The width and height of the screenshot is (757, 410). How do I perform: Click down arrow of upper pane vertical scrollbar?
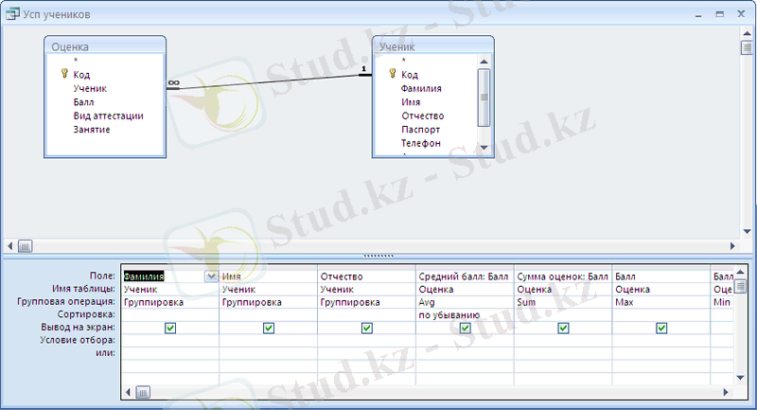[x=747, y=232]
